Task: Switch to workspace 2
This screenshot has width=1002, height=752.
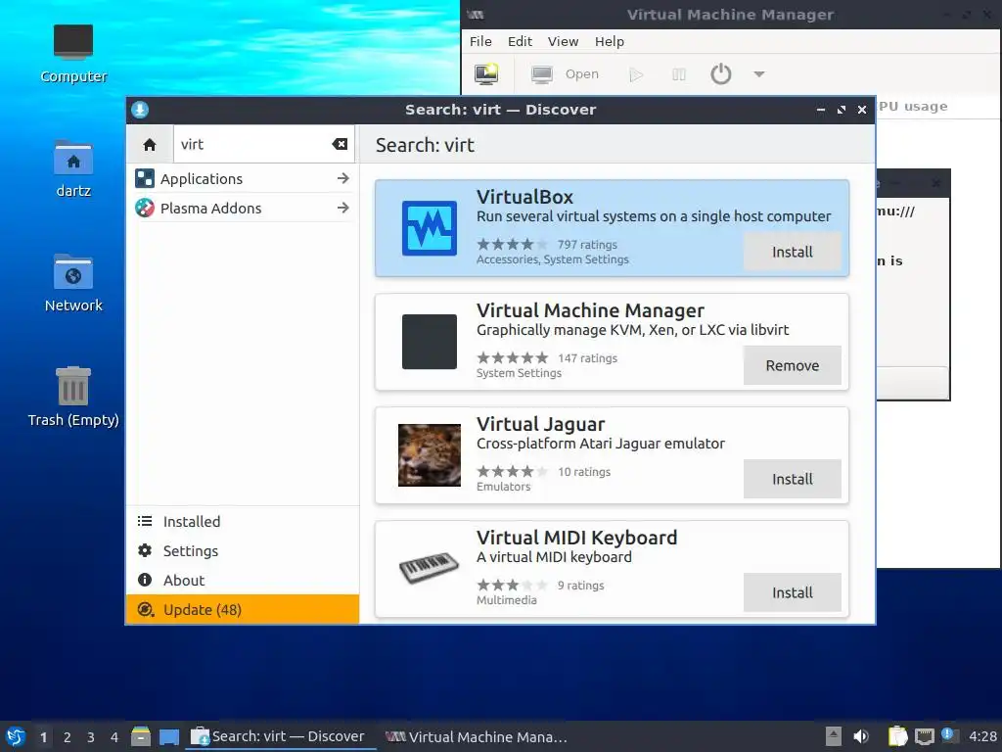Action: (68, 737)
